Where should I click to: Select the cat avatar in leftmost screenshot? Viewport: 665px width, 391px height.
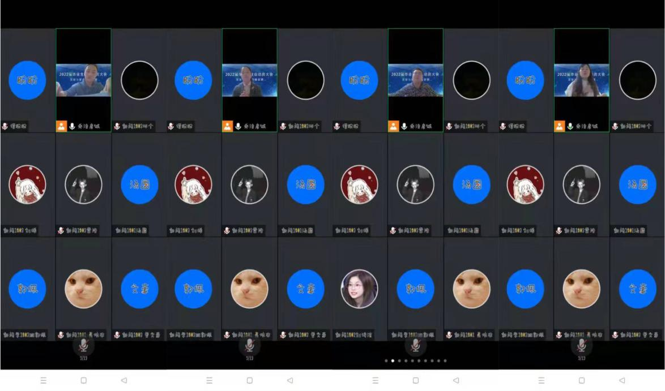click(x=84, y=289)
